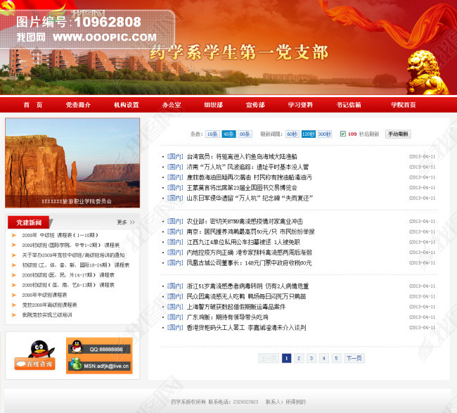The height and width of the screenshot is (413, 457).
Task: Choose 300秒 refresh interval
Action: pyautogui.click(x=325, y=134)
